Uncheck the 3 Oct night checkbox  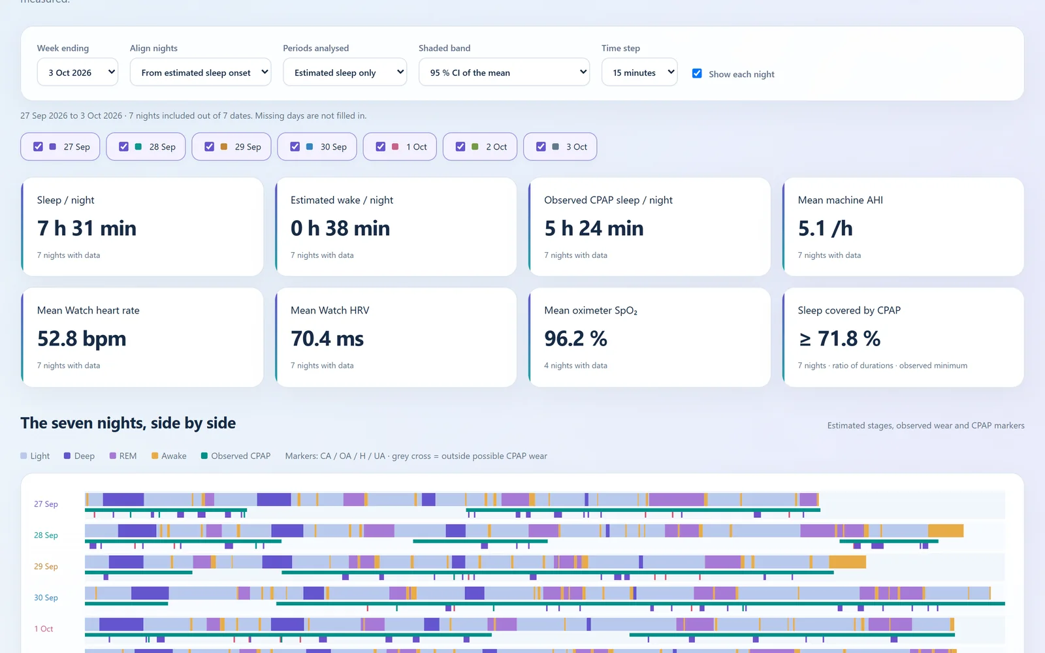pos(541,147)
